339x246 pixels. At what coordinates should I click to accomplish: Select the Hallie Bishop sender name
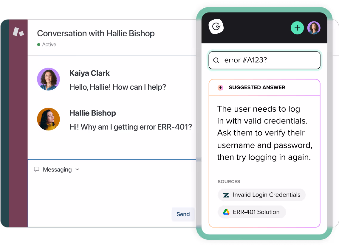click(92, 113)
